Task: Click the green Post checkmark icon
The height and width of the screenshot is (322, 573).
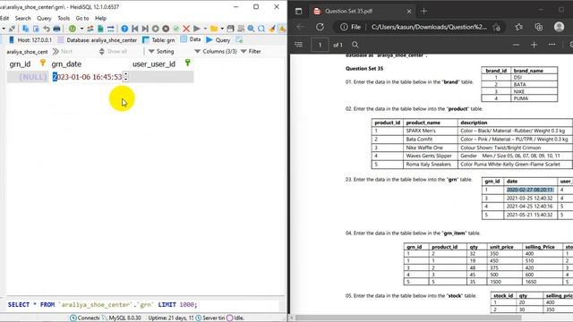Action: click(175, 29)
